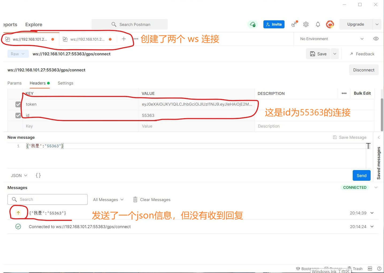Click Bulk Edit for headers

click(x=362, y=93)
